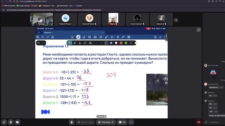Redo the last stroke
Image resolution: width=225 pixels, height=126 pixels.
coord(44,43)
